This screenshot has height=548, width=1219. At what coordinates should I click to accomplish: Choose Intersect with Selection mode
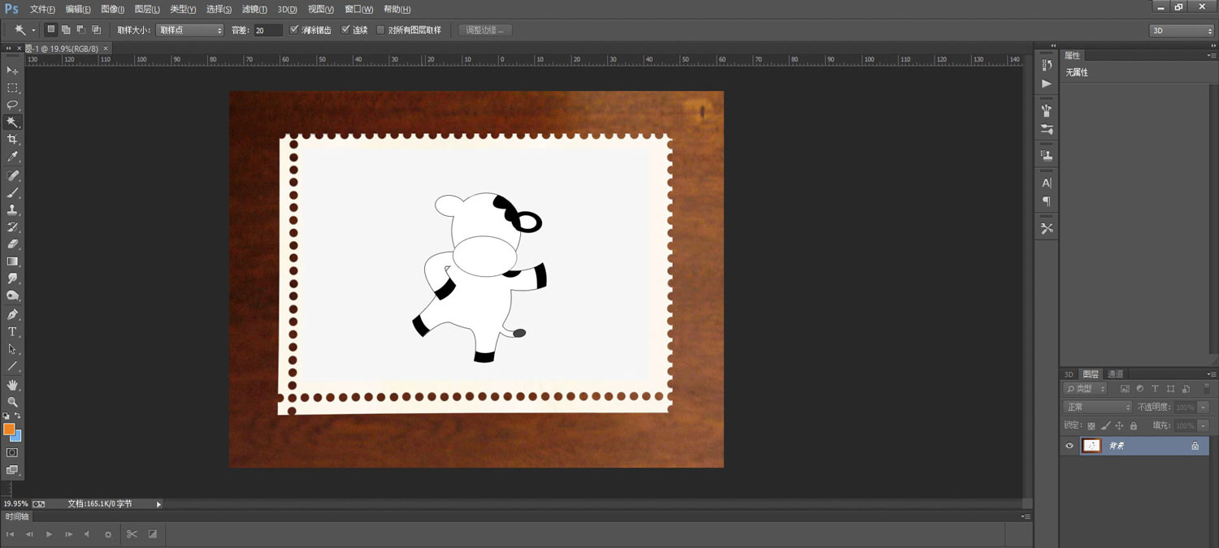coord(97,30)
